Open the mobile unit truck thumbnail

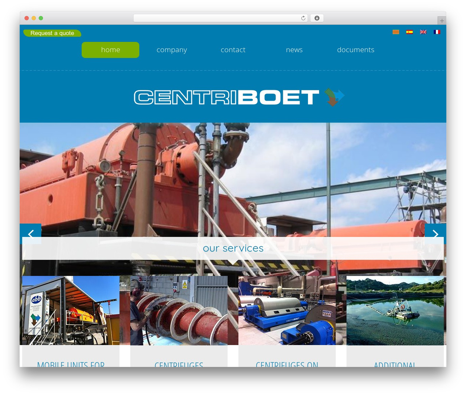[71, 310]
